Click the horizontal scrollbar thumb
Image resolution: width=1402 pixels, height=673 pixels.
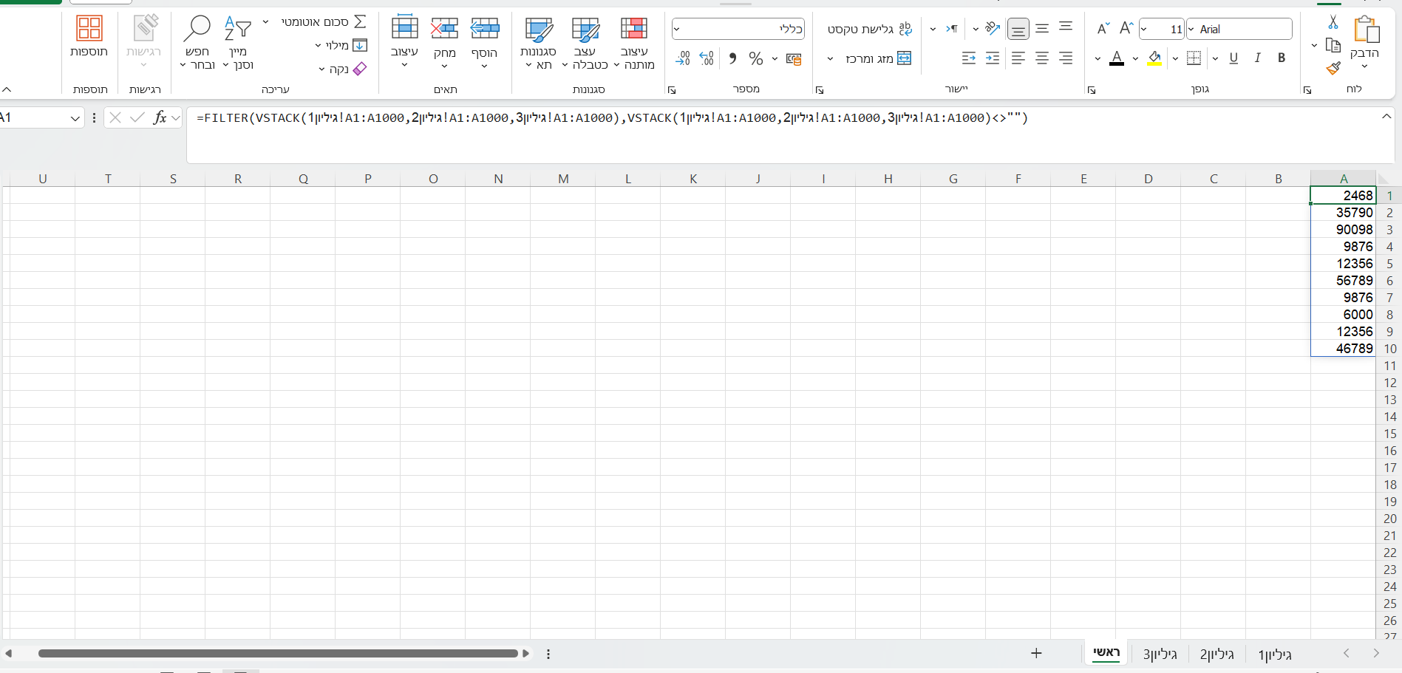(x=278, y=653)
